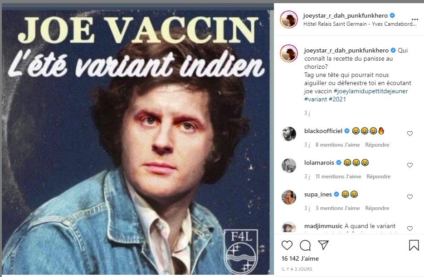The width and height of the screenshot is (424, 277).
Task: Reply to lolamarois's comment
Action: (x=378, y=177)
